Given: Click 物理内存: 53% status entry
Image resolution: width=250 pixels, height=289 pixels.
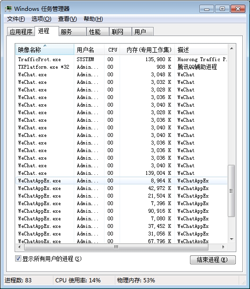Looking at the screenshot, I should (136, 280).
